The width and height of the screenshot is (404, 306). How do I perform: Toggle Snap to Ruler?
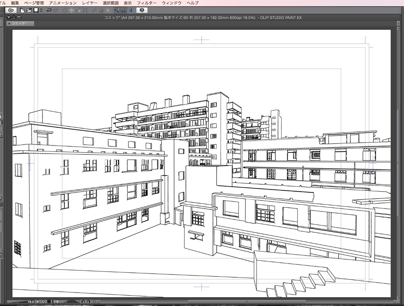point(117,11)
